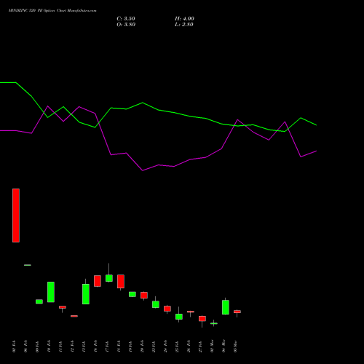364x364 pixels.
Task: Click the high price H: 4.00
Action: (x=184, y=19)
